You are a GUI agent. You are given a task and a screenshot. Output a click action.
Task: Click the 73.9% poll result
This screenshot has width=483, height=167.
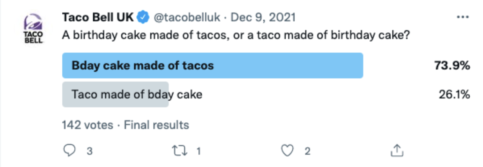tap(452, 66)
